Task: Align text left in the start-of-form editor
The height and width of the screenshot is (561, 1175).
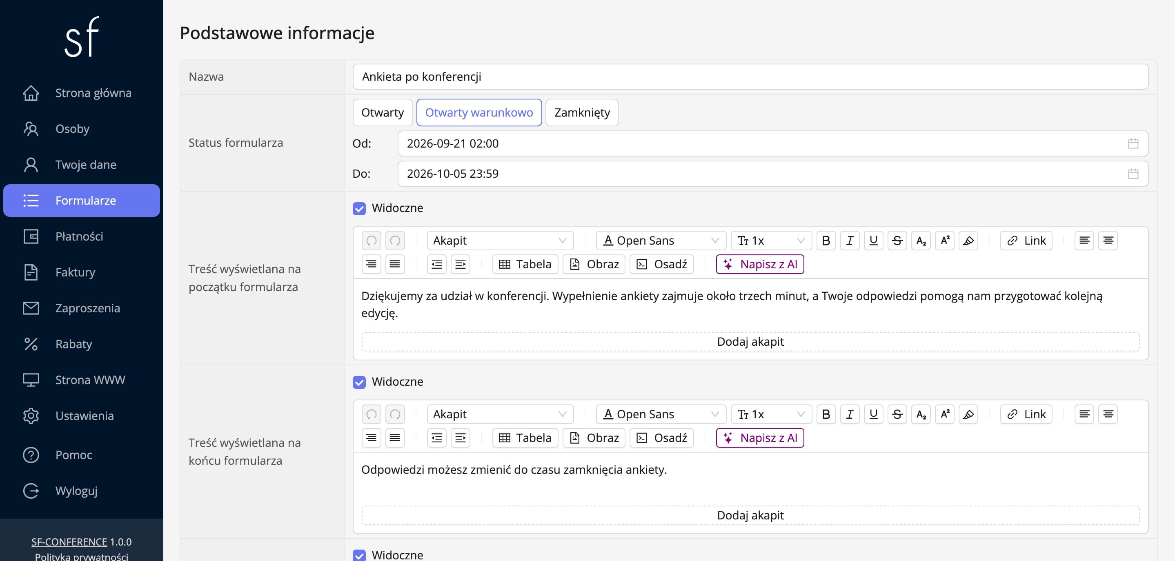Action: click(x=1084, y=241)
